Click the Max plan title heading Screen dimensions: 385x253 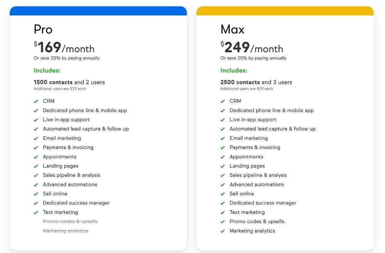coord(232,29)
